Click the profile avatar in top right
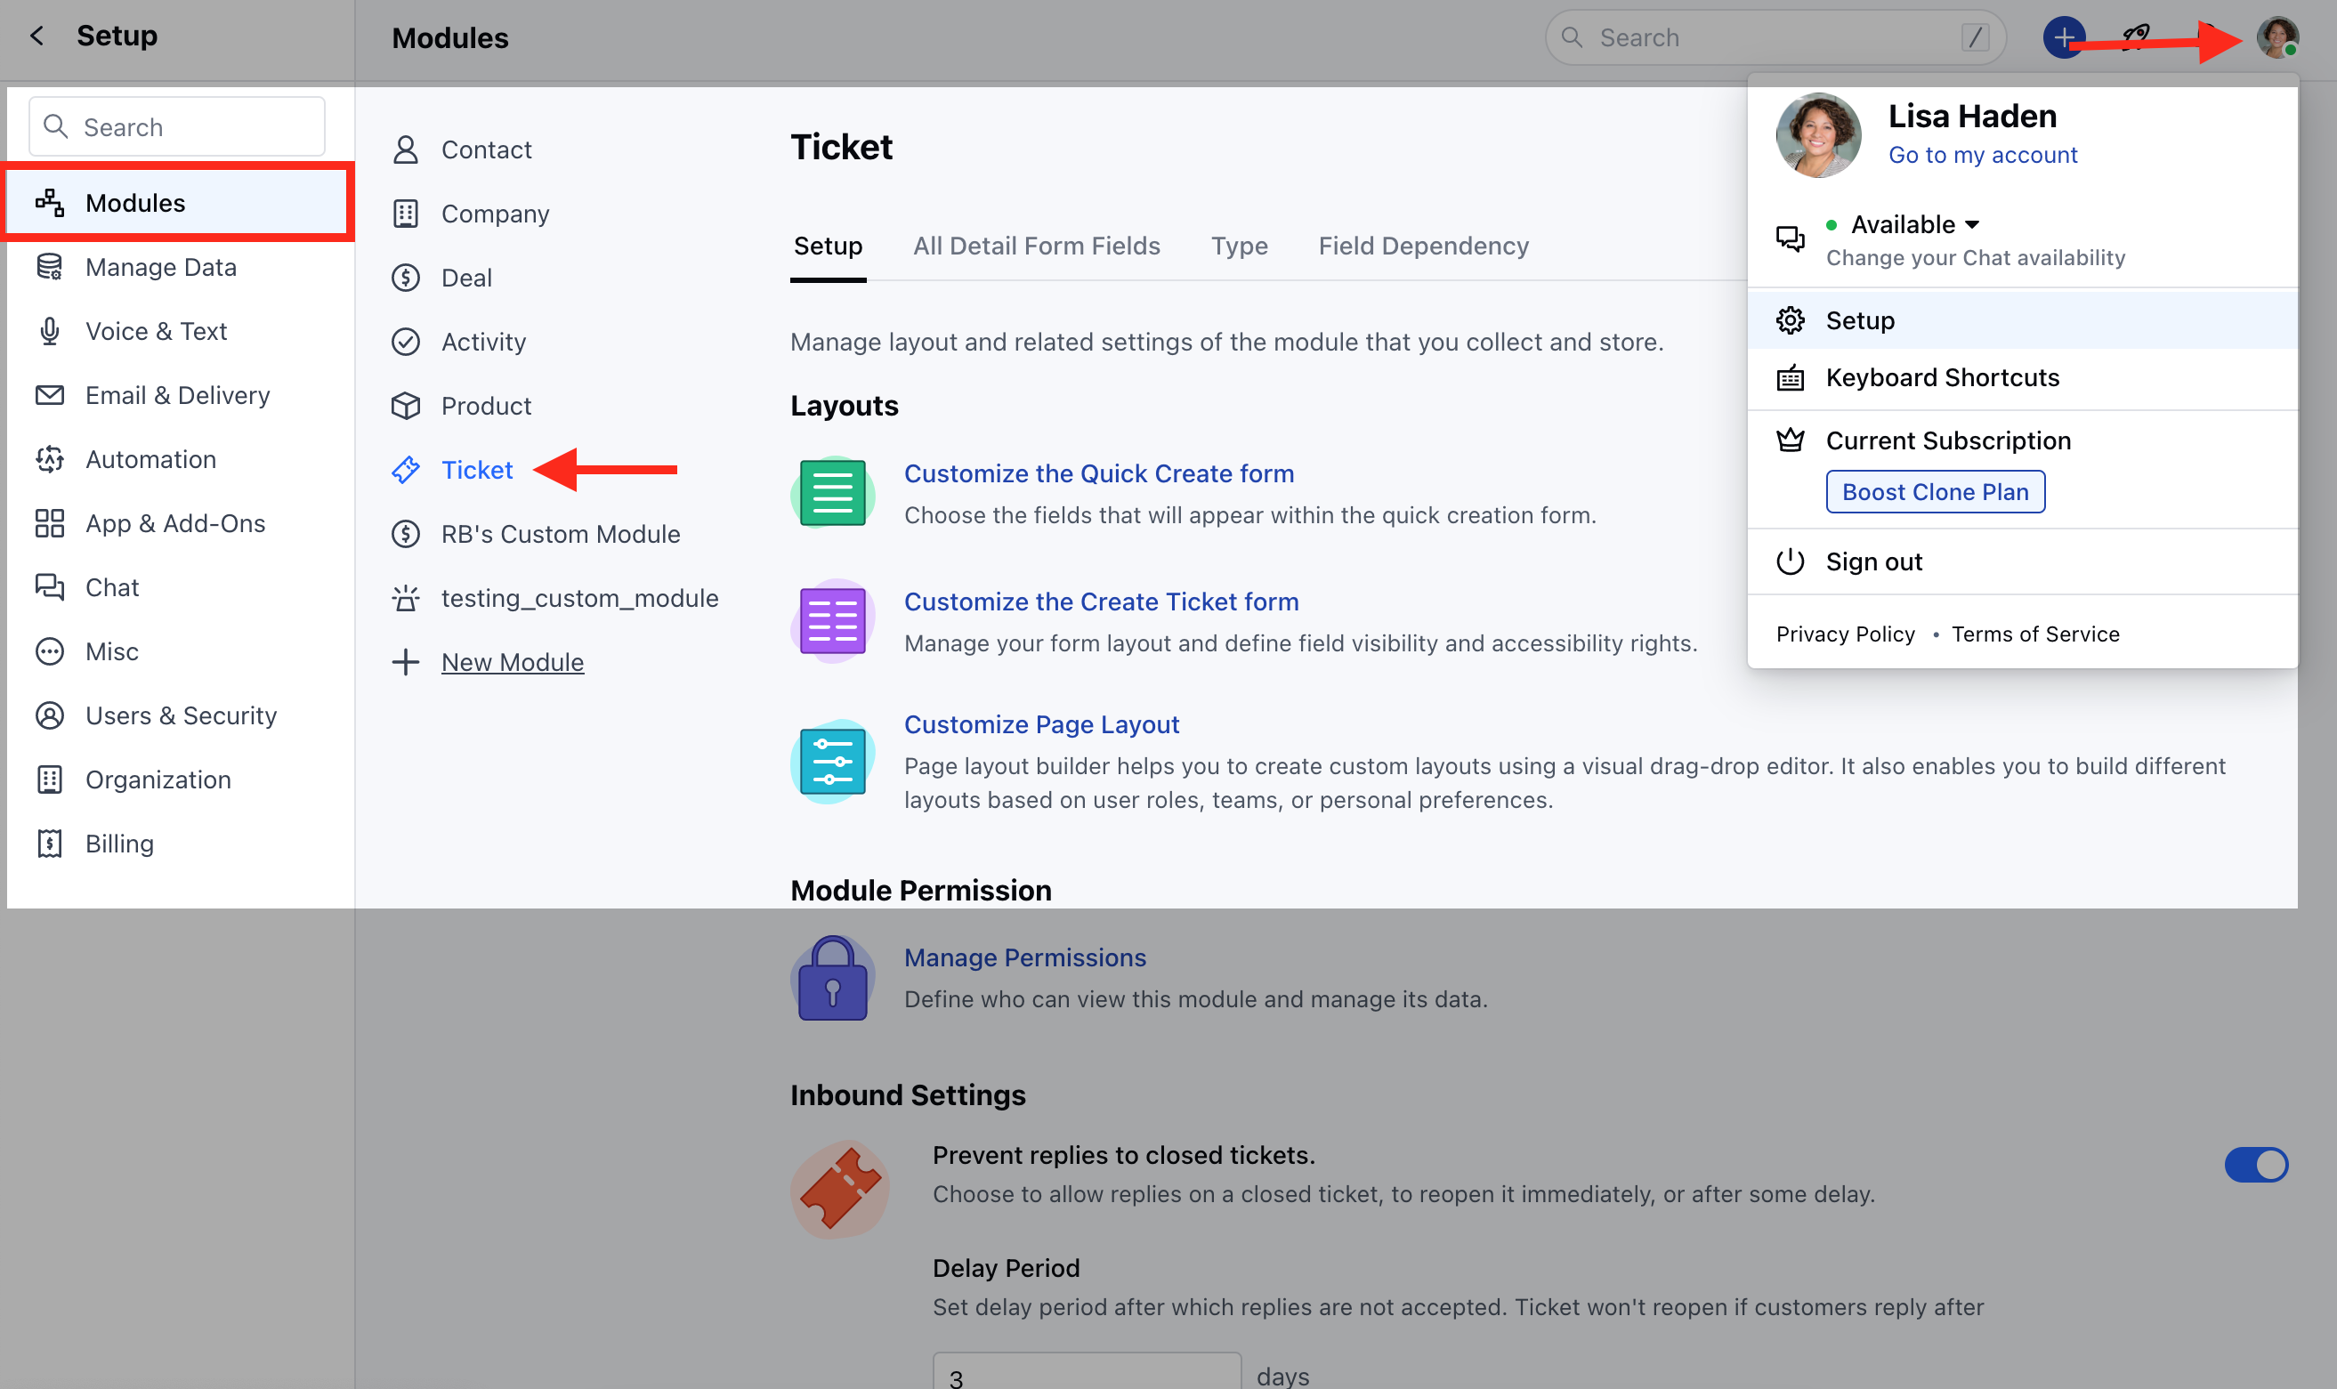This screenshot has width=2337, height=1389. [2277, 37]
